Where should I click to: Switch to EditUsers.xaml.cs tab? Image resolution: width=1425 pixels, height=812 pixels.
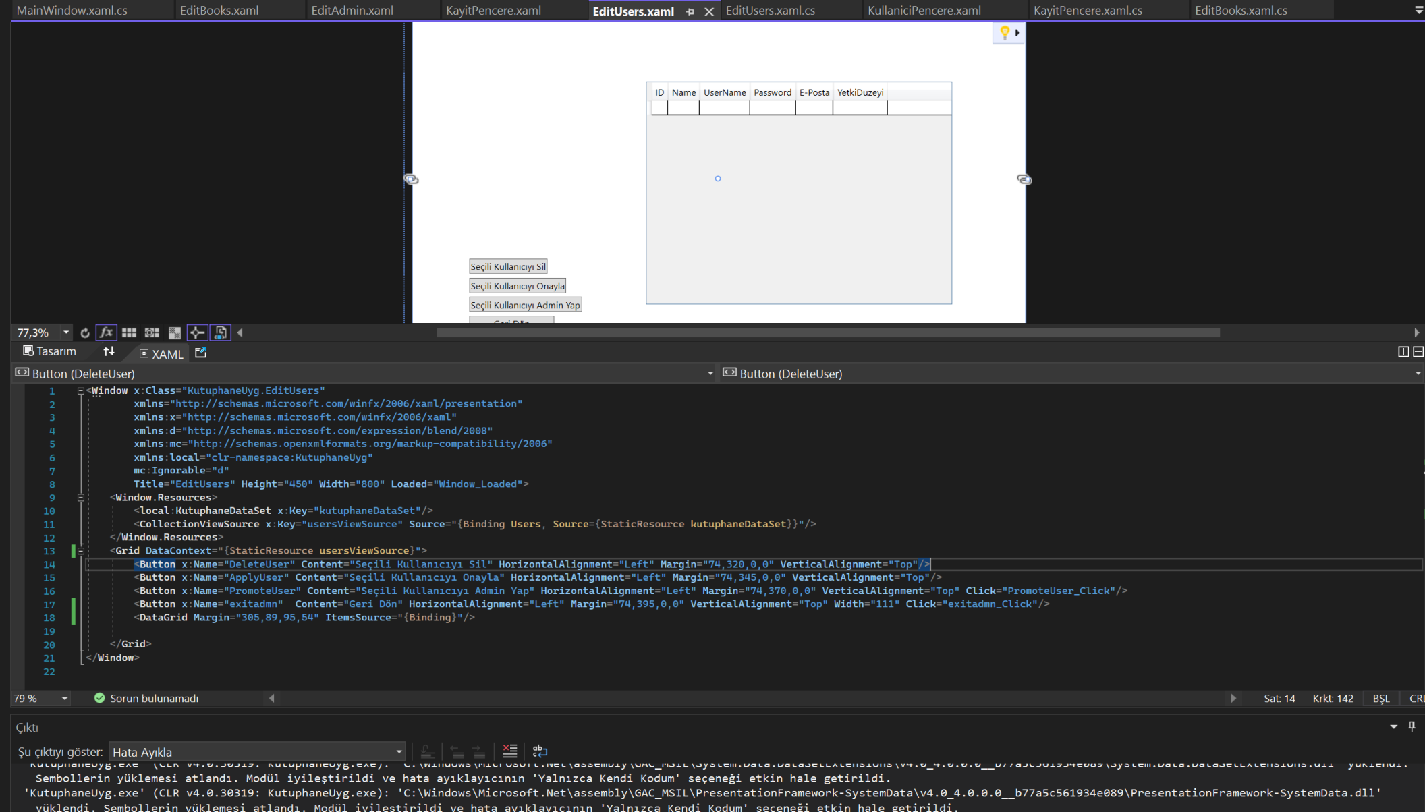770,11
